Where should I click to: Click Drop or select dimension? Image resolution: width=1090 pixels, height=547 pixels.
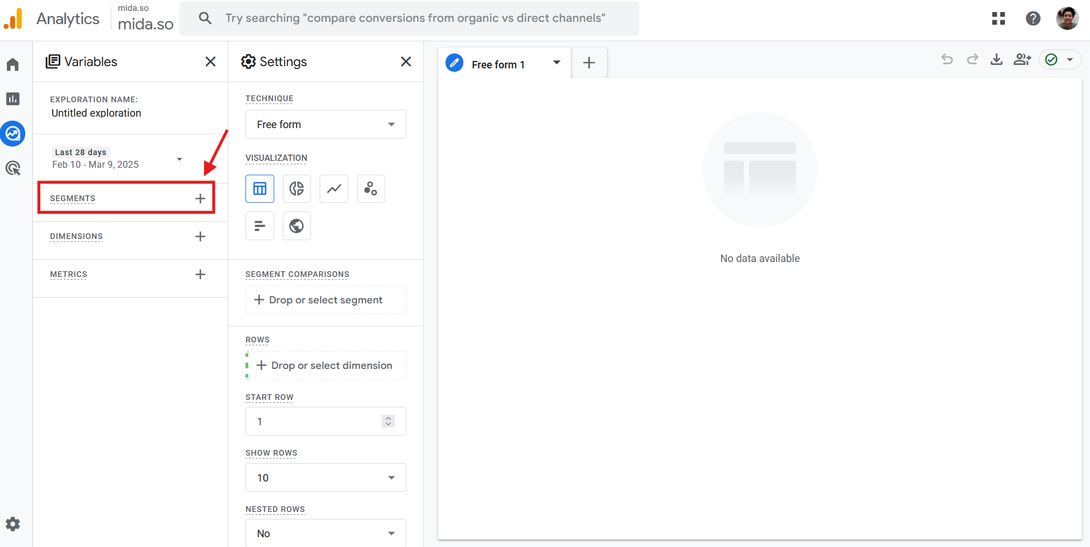(326, 365)
